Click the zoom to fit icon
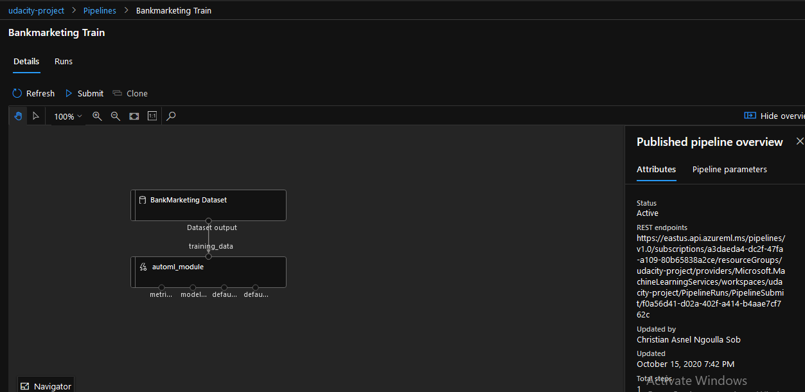Screen dimensions: 805x392 (134, 116)
